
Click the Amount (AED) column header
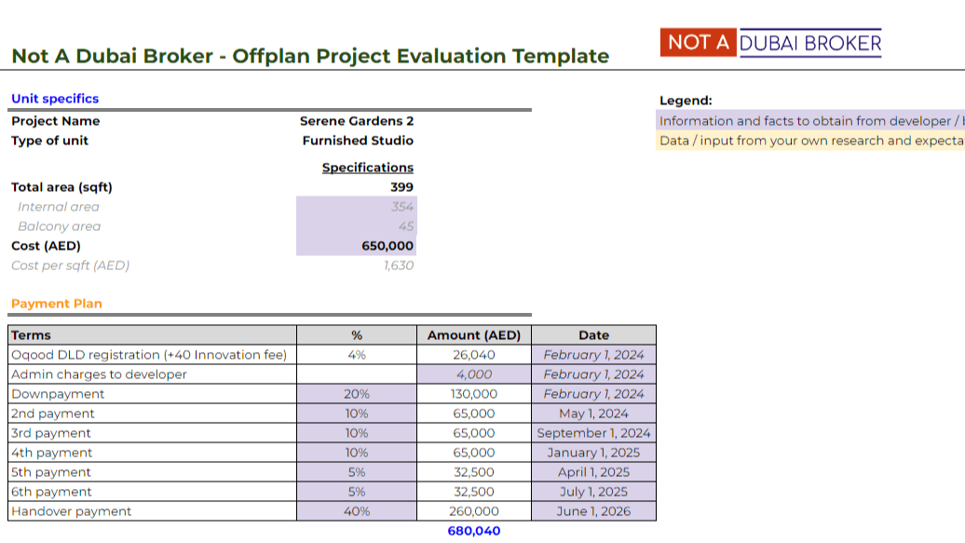point(474,335)
